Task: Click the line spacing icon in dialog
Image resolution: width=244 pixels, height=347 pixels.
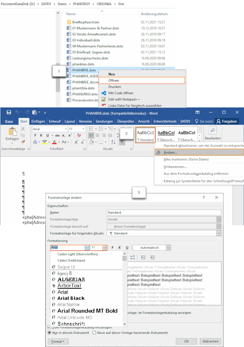Action: pos(133,257)
